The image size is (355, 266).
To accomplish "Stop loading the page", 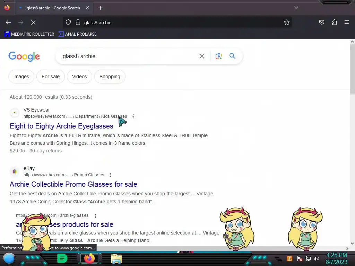I will [x=33, y=23].
